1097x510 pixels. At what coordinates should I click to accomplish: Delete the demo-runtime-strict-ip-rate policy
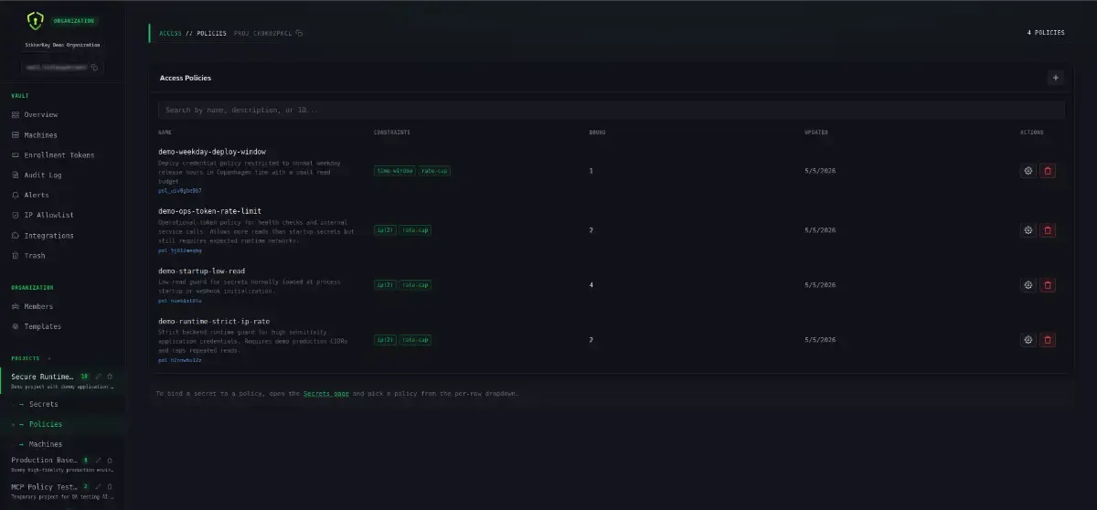coord(1048,340)
